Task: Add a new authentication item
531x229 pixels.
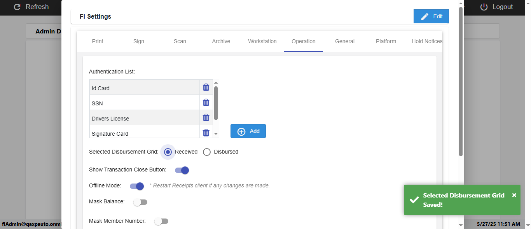Action: (248, 131)
